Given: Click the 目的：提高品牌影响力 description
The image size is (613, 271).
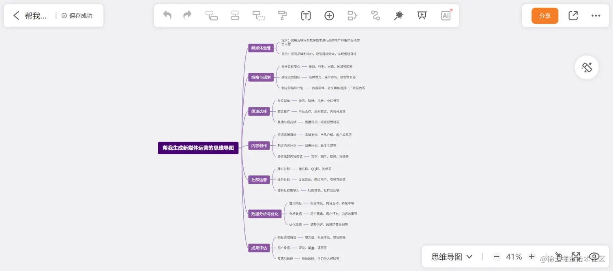Looking at the screenshot, I should (x=319, y=54).
